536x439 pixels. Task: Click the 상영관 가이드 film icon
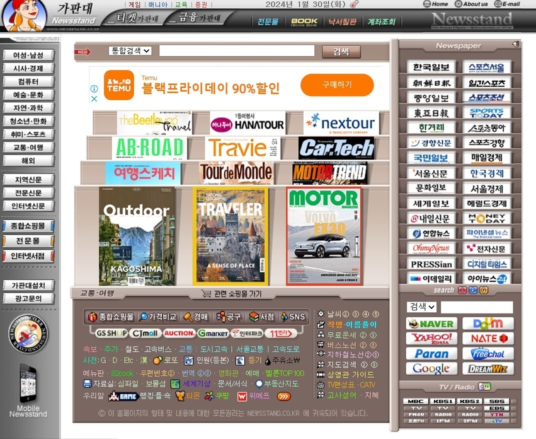coord(321,375)
